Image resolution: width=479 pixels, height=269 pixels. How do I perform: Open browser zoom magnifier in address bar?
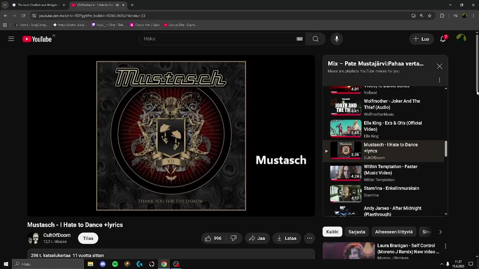click(421, 16)
